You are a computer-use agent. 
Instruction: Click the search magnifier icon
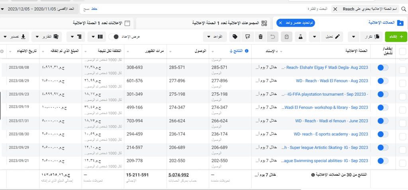[404, 9]
